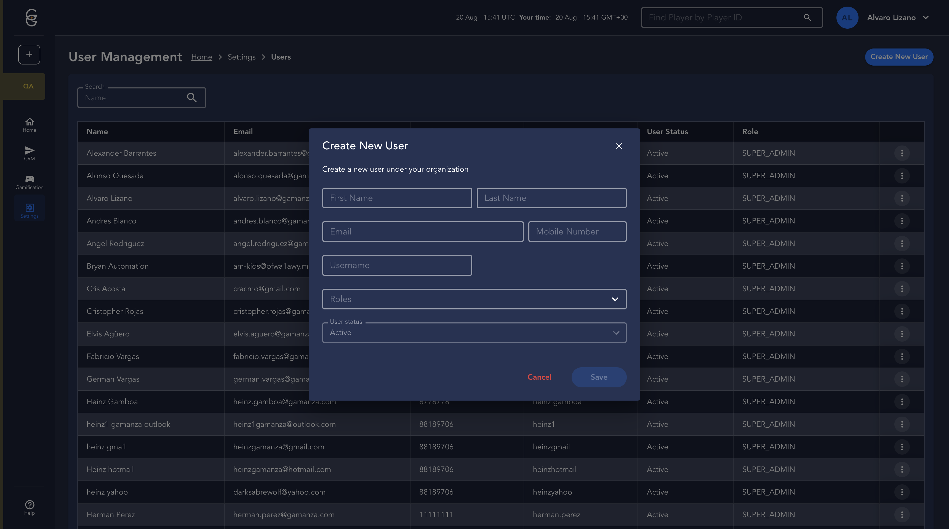Image resolution: width=949 pixels, height=529 pixels.
Task: Open row actions menu for Heinz Gamboa
Action: tap(902, 402)
